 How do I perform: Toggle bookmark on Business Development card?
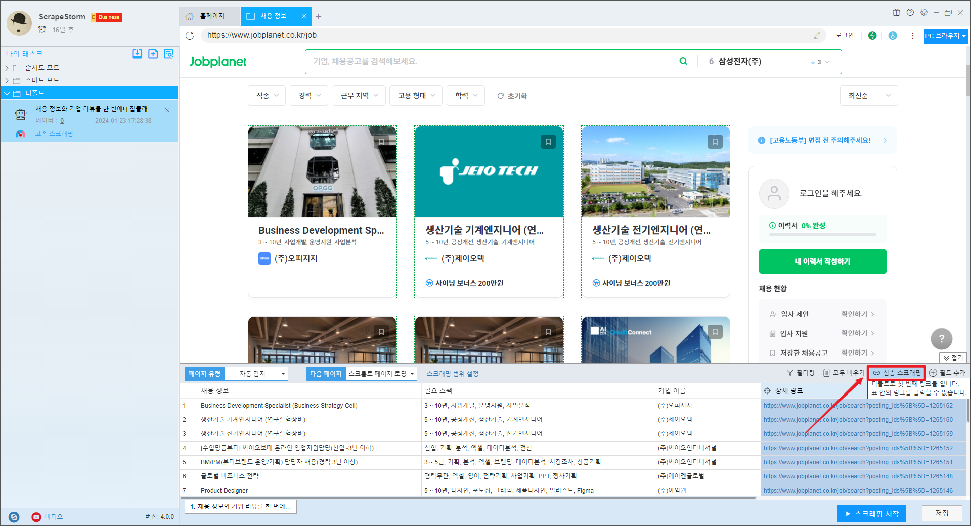coord(381,142)
